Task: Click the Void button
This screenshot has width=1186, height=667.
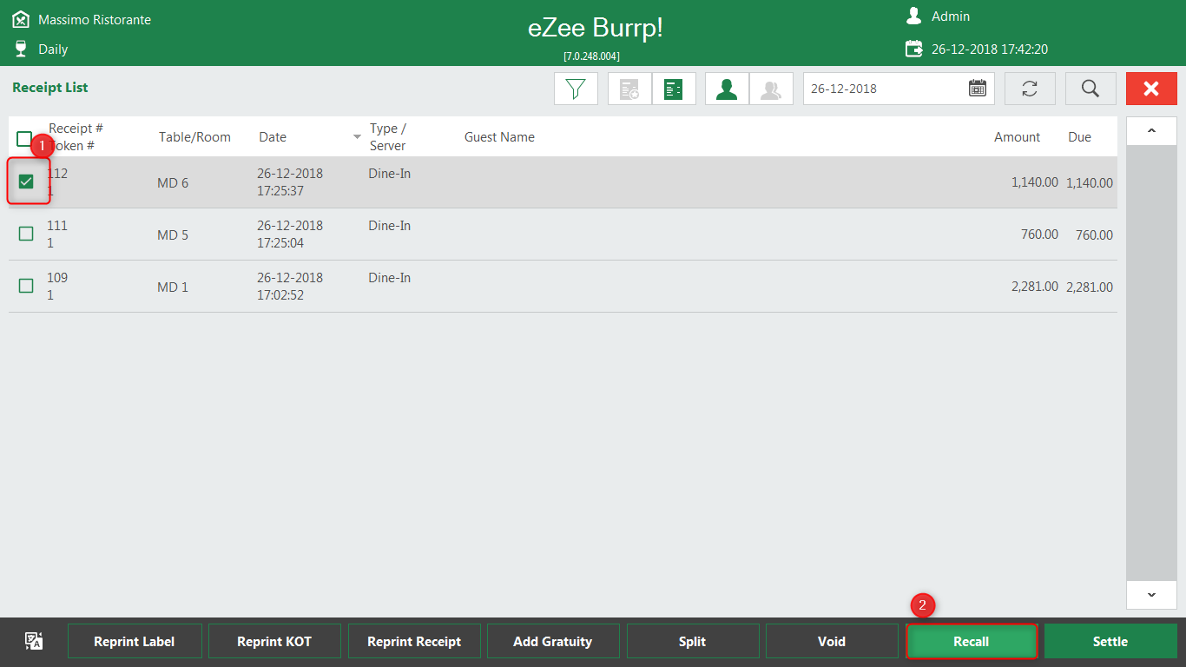Action: 832,642
